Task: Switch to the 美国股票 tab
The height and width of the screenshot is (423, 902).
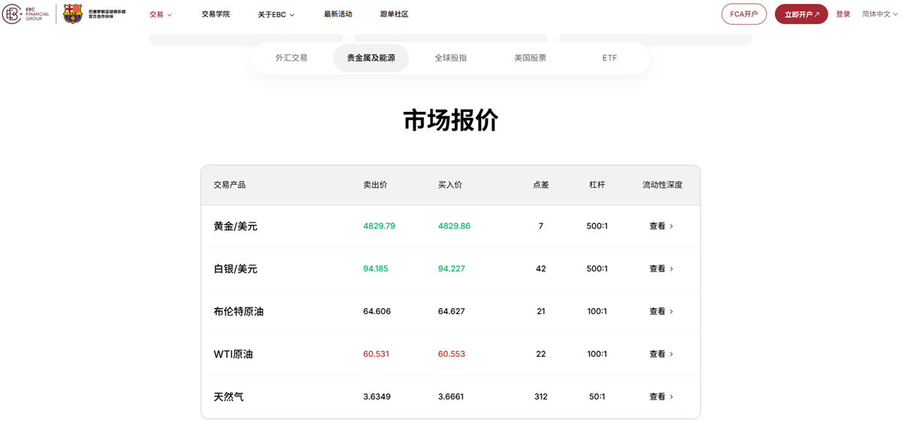Action: (x=530, y=58)
